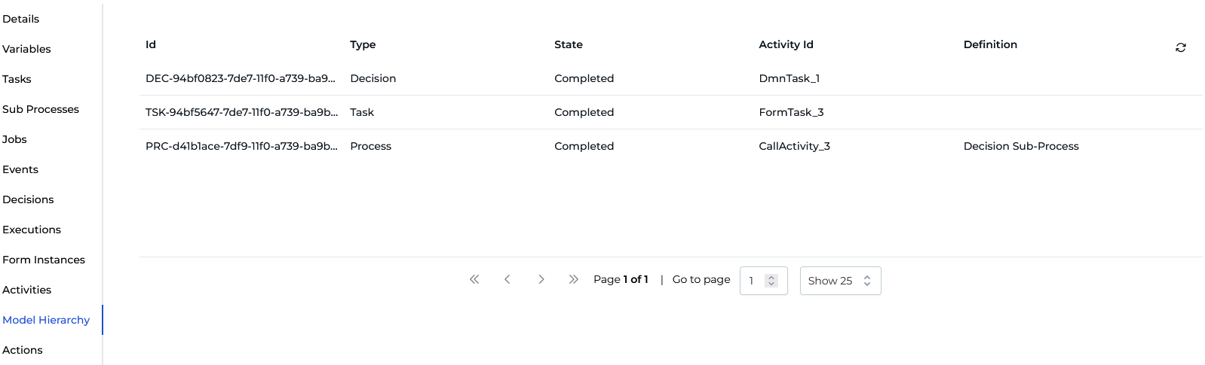Open the Details tab in the sidebar

tap(21, 19)
